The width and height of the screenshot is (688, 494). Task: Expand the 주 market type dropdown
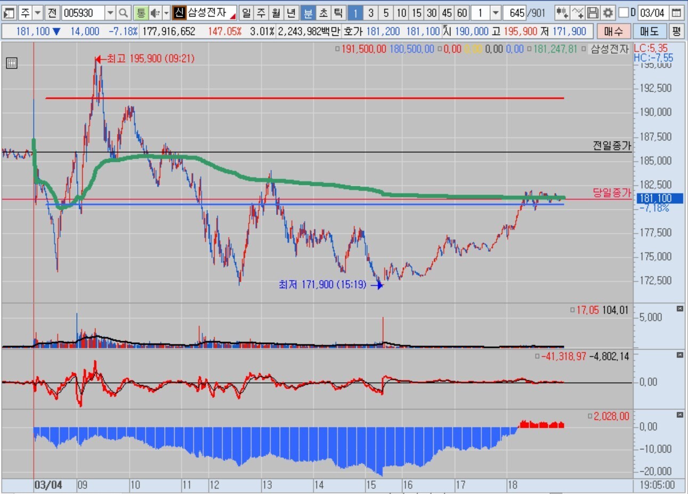(x=38, y=13)
